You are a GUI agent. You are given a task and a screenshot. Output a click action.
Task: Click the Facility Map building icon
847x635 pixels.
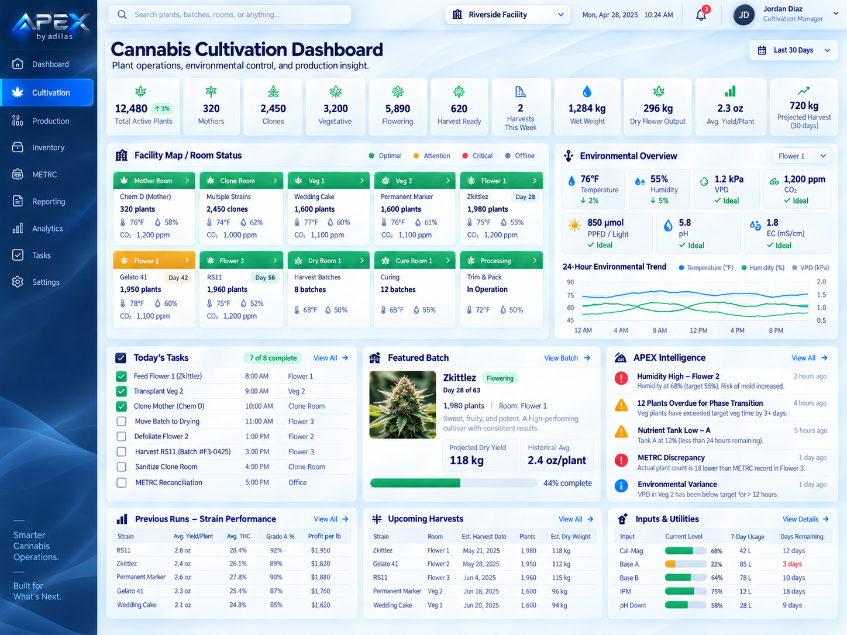(x=122, y=156)
